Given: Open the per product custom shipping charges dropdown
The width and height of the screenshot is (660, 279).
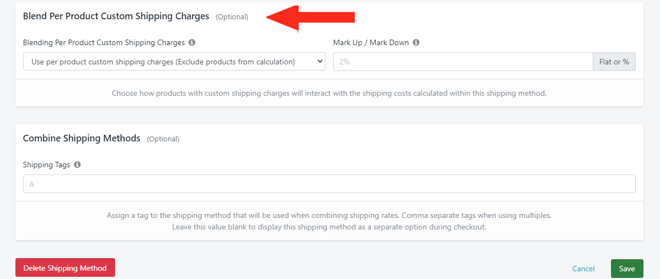Looking at the screenshot, I should pyautogui.click(x=174, y=62).
